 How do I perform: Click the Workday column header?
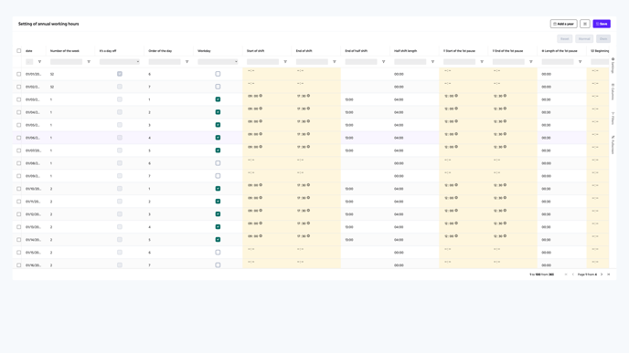[204, 51]
